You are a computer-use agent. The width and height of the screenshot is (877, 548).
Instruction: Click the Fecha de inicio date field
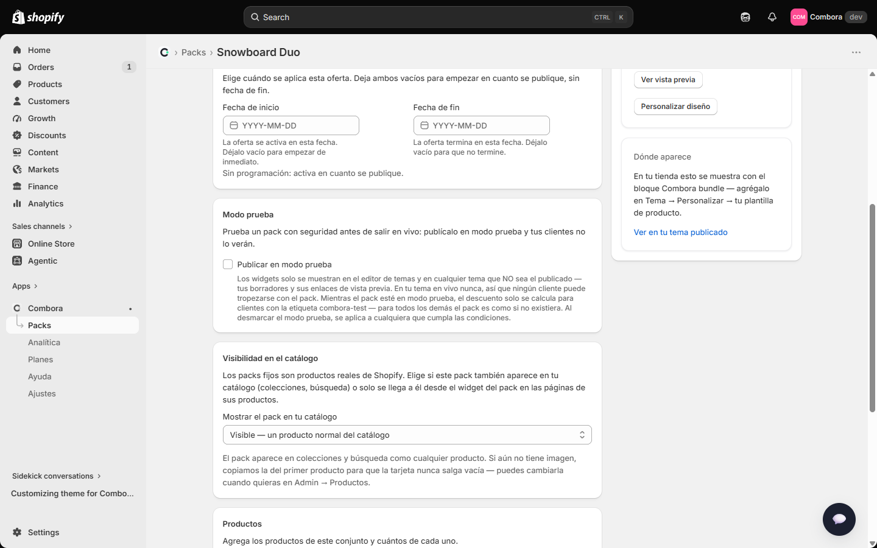pos(291,125)
